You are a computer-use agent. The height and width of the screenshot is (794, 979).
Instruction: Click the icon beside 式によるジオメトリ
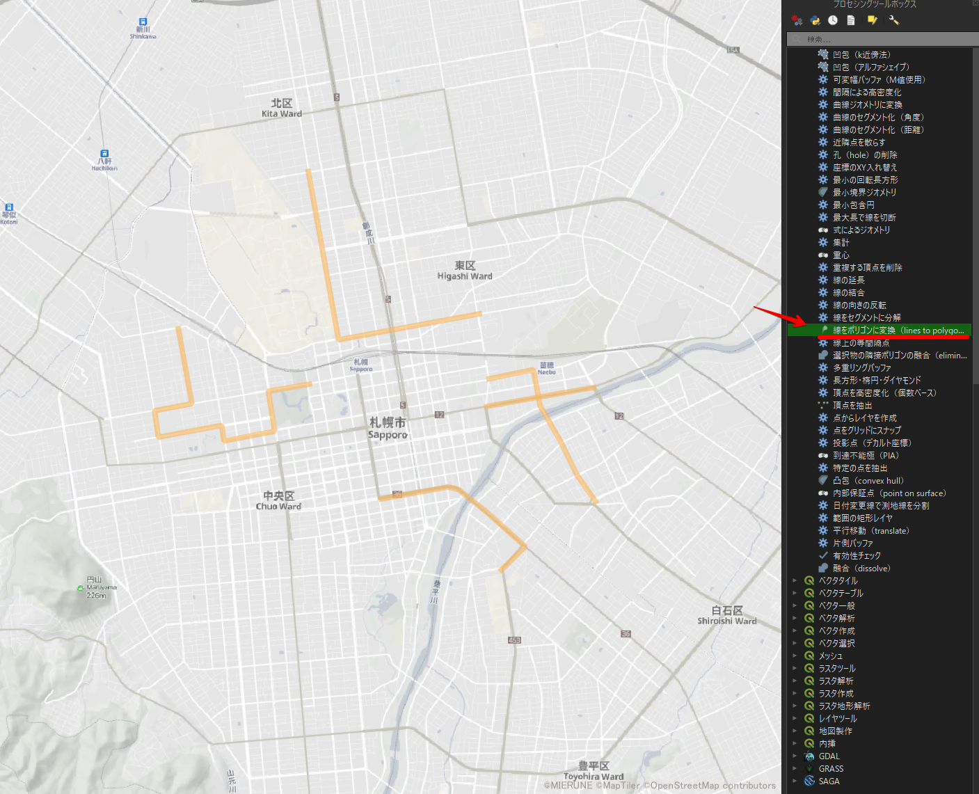[823, 230]
